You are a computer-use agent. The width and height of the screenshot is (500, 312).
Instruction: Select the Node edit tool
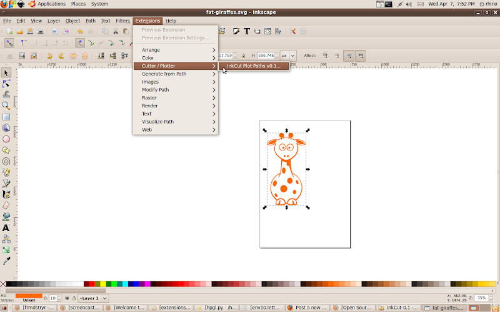click(x=6, y=84)
